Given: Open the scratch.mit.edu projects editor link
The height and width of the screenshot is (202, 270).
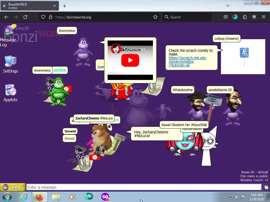Looking at the screenshot, I should click(187, 62).
